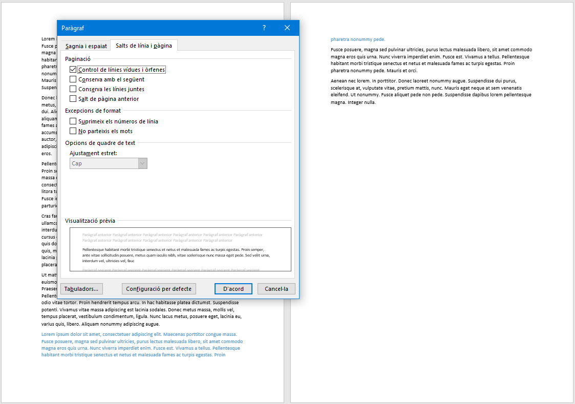Check Conserva les línies juntes option
This screenshot has width=575, height=404.
73,89
